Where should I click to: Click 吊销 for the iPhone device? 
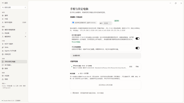click(x=137, y=67)
